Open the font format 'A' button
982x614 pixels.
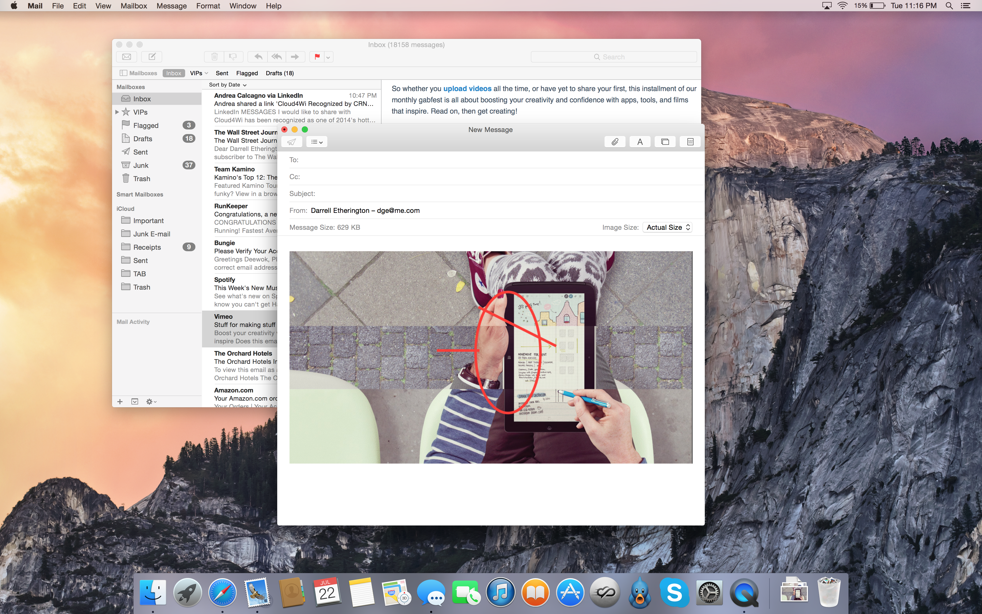tap(640, 142)
